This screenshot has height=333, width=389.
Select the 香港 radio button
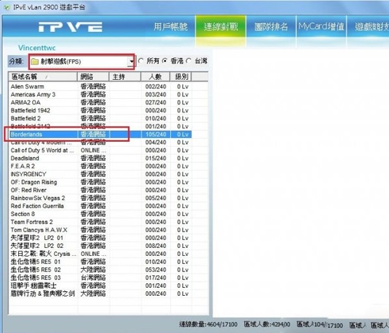point(165,61)
